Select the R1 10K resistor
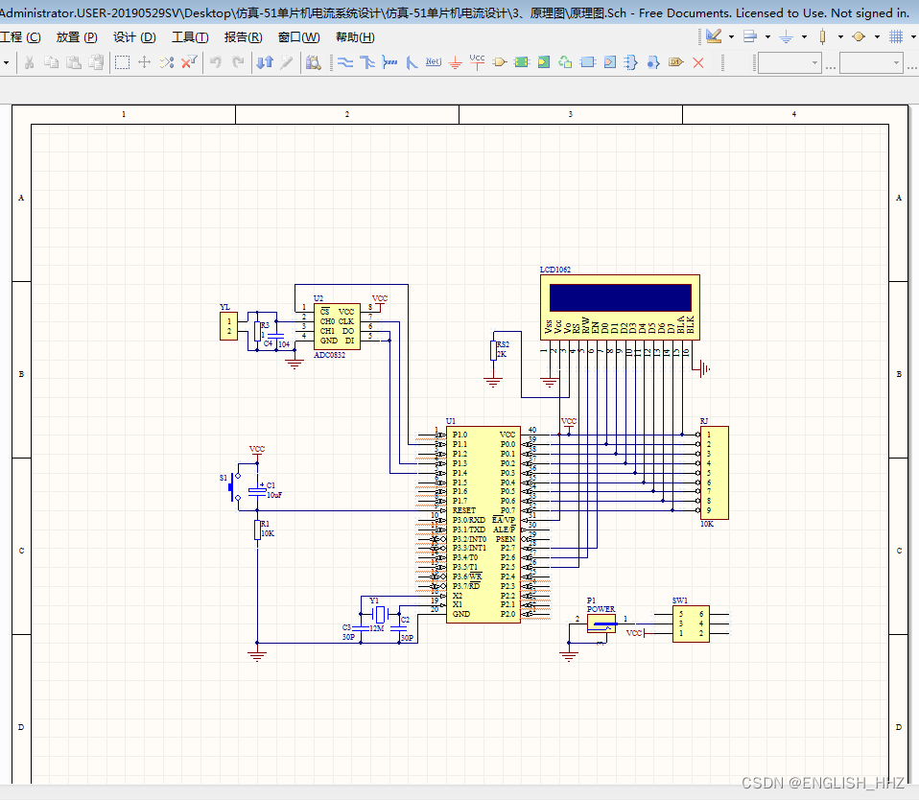The image size is (919, 800). (x=257, y=529)
